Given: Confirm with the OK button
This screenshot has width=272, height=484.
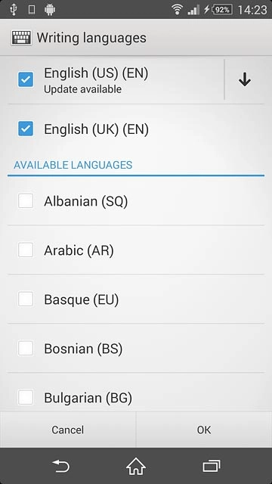Looking at the screenshot, I should [x=204, y=430].
